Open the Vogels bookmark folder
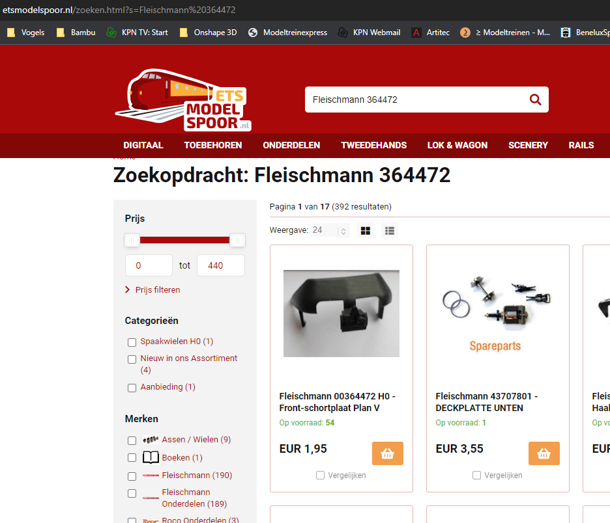Screen dimensions: 610x523 pyautogui.click(x=26, y=33)
